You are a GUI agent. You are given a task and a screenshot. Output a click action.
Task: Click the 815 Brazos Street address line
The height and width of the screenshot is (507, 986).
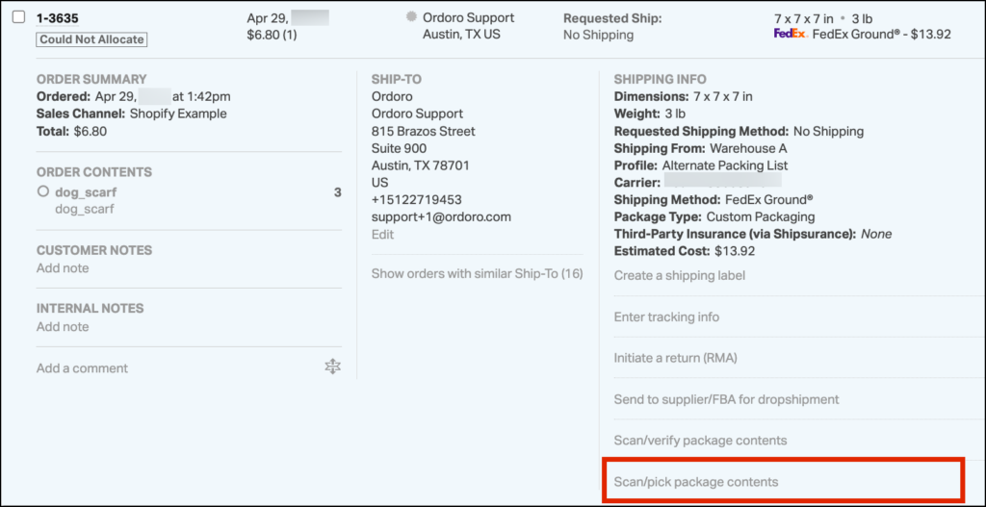coord(424,131)
